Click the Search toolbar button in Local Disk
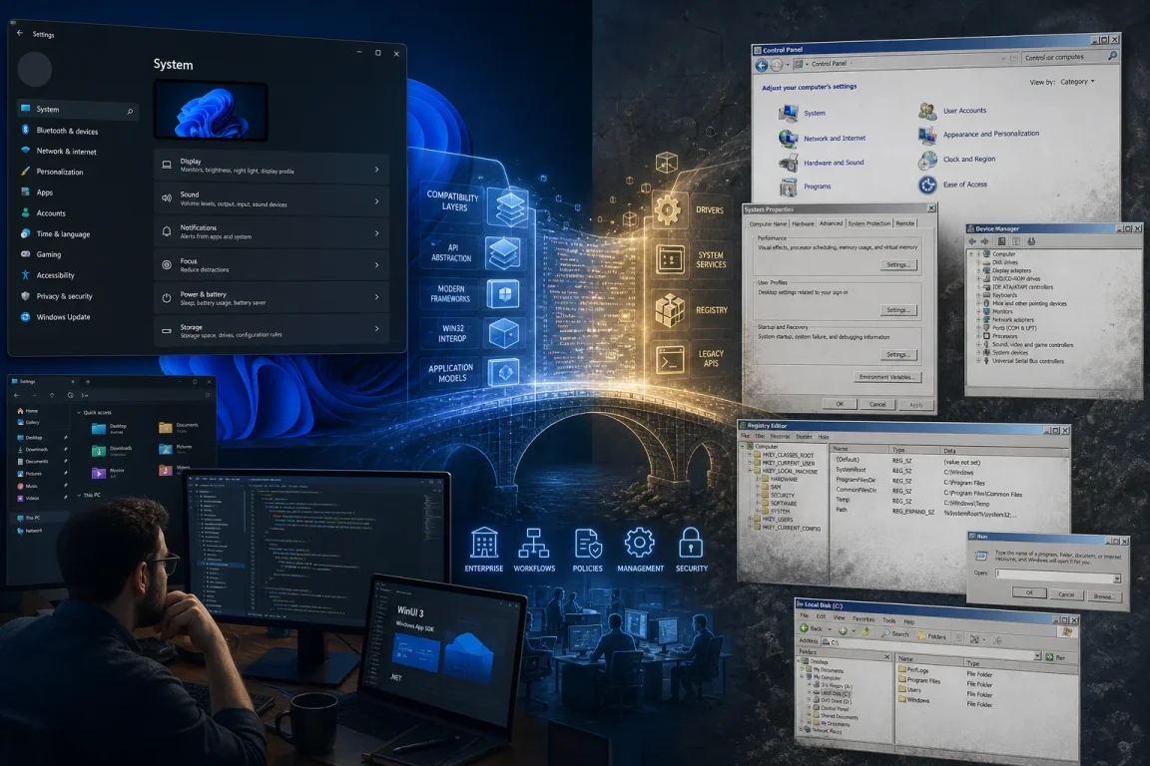 click(x=895, y=633)
